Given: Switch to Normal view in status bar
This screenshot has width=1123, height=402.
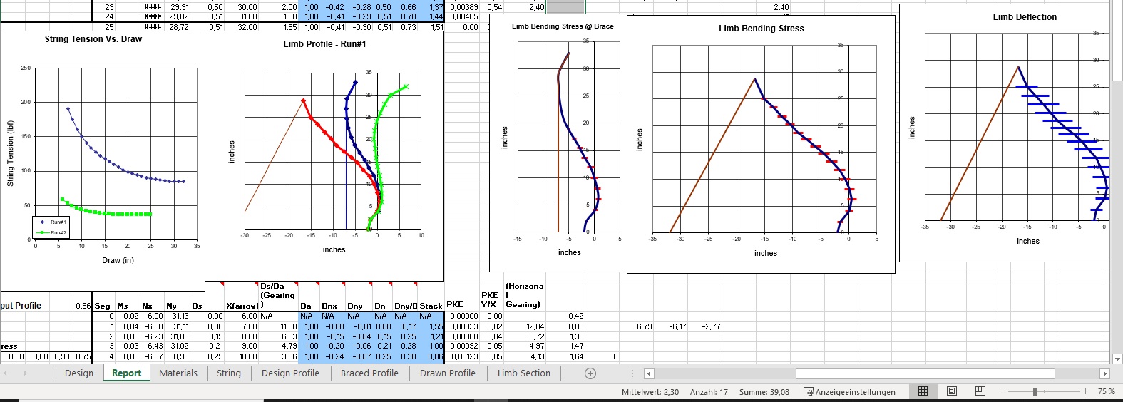Looking at the screenshot, I should coord(923,391).
